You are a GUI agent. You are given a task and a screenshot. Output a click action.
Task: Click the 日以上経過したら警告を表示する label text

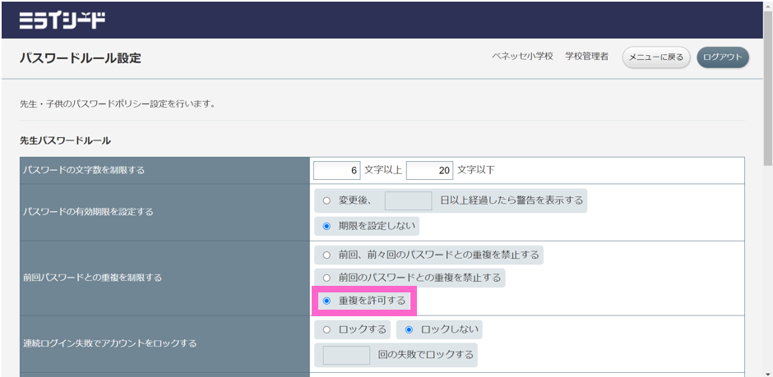click(x=511, y=200)
